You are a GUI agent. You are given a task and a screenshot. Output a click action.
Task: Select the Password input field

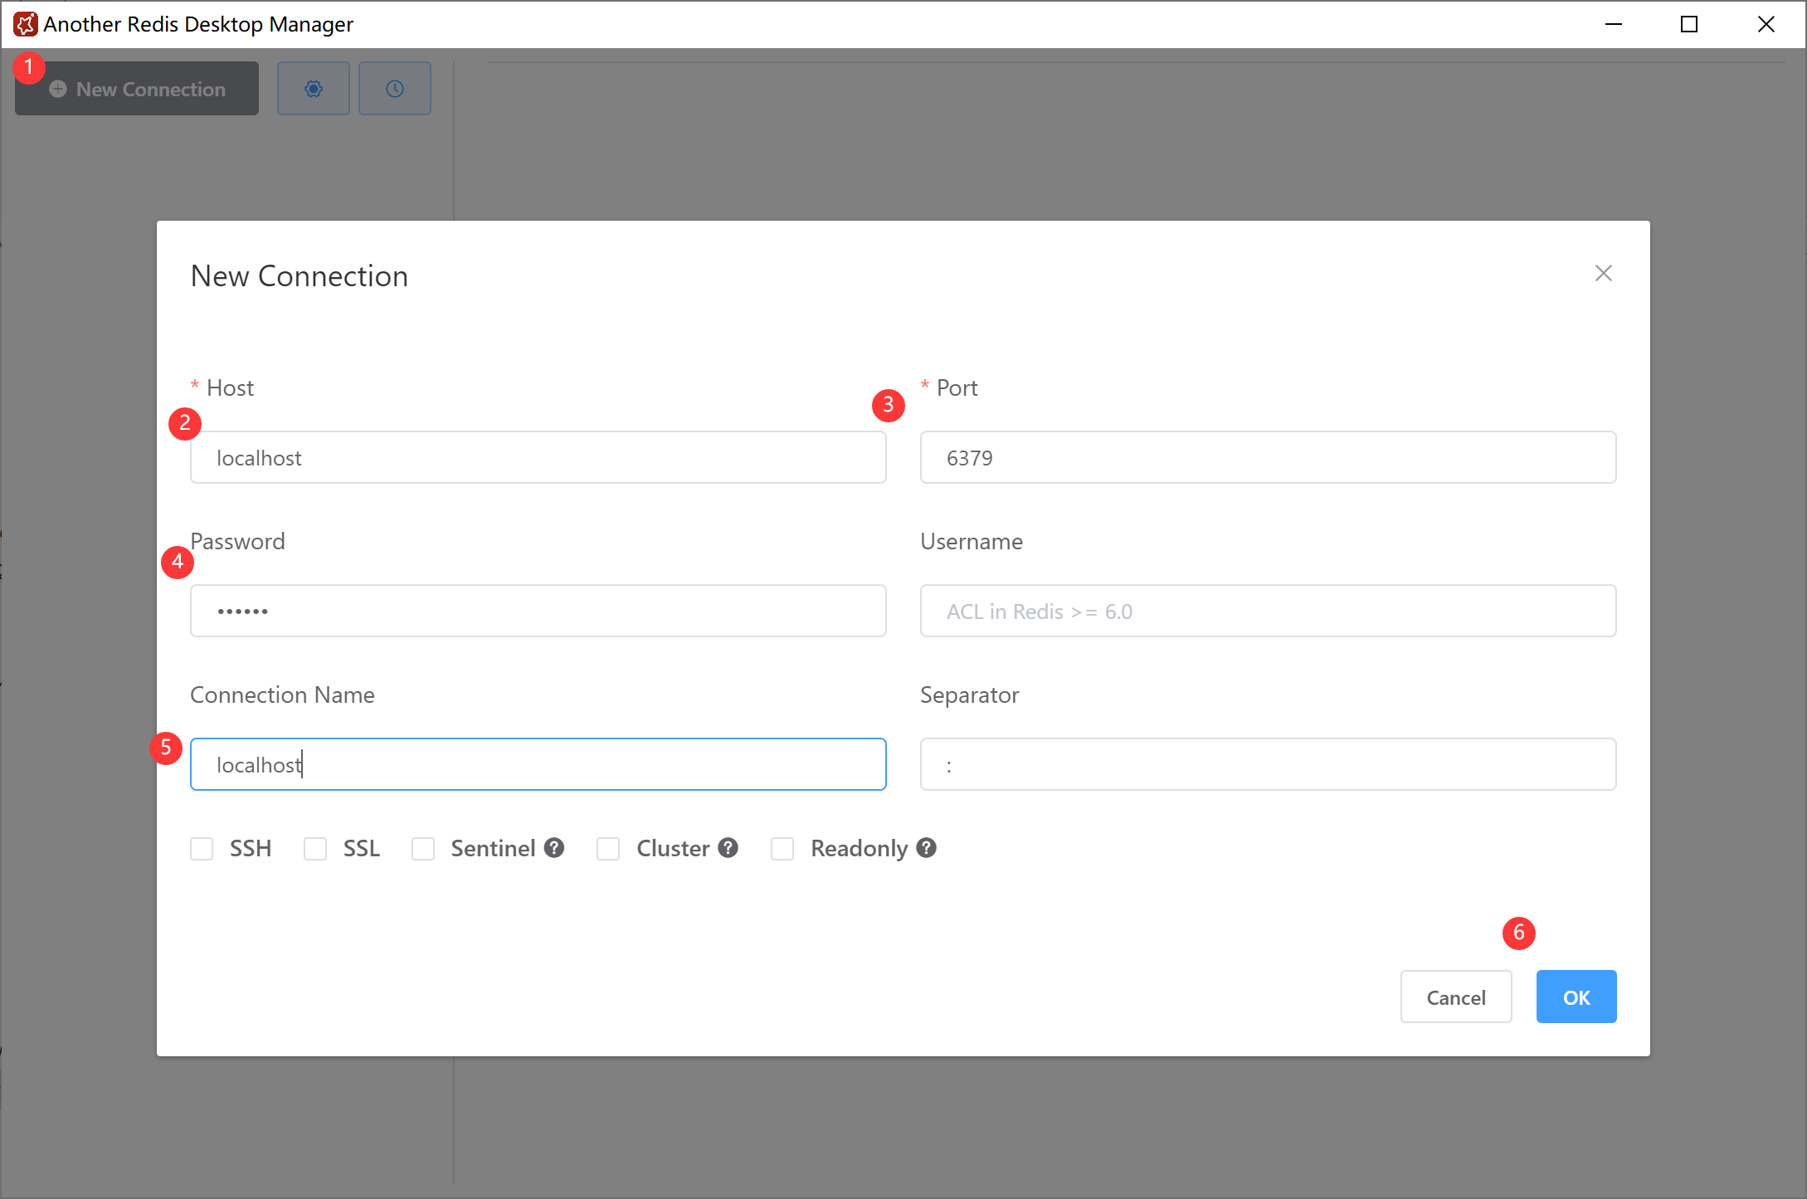click(538, 612)
